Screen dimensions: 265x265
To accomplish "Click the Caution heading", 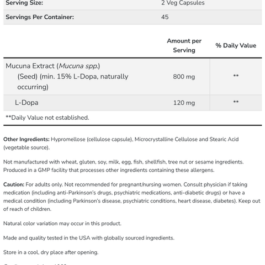I will point(14,184).
